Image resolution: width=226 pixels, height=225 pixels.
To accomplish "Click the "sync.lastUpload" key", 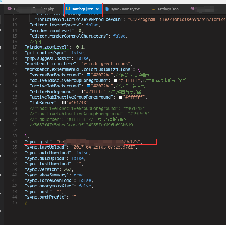I will pos(46,147).
